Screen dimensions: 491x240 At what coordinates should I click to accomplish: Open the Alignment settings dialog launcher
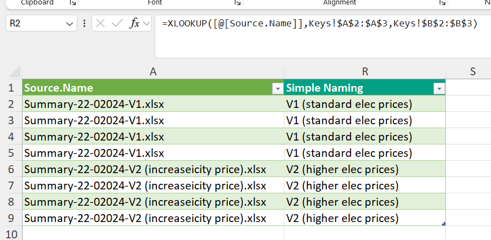point(442,3)
